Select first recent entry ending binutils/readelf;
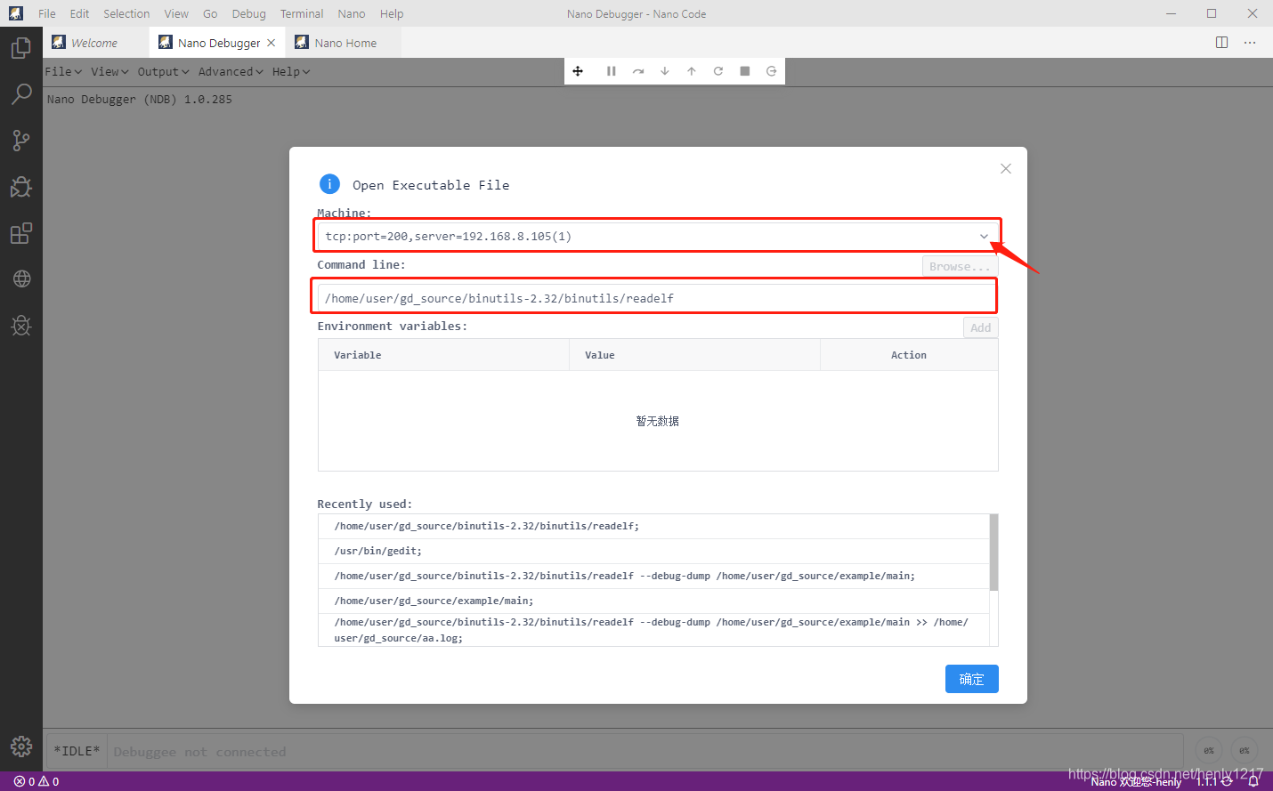1273x791 pixels. point(653,526)
